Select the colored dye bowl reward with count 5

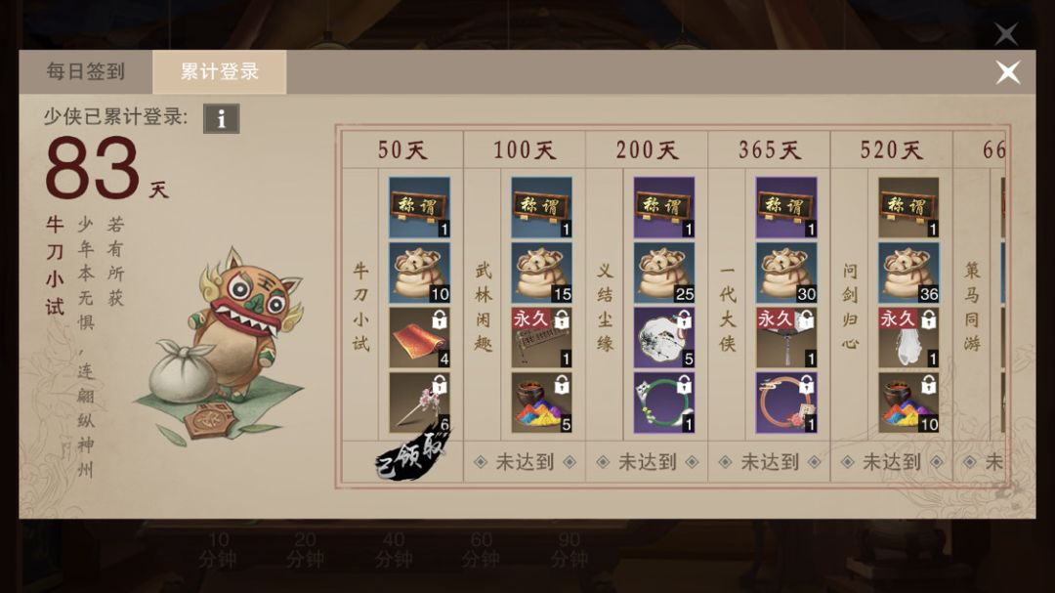tap(541, 403)
